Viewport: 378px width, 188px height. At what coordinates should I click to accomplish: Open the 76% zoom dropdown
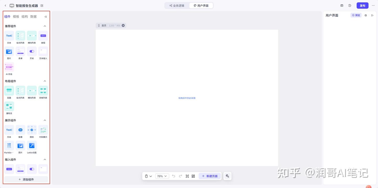tap(162, 176)
